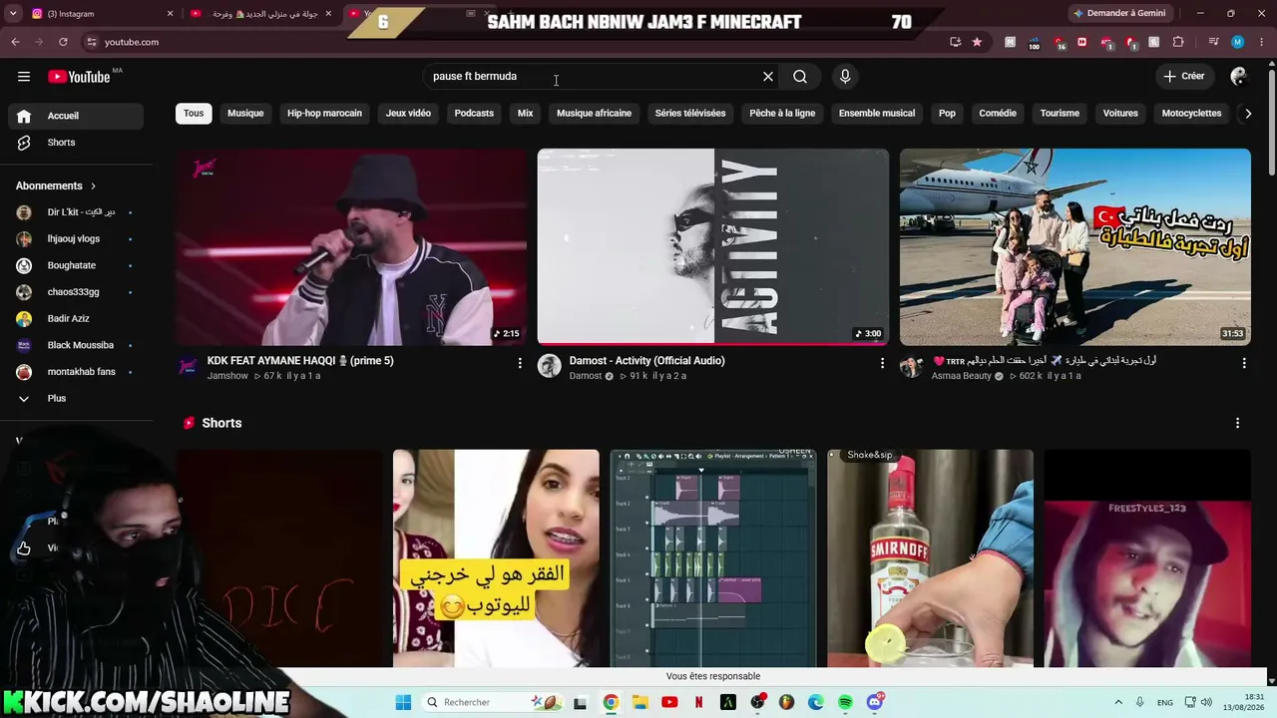Open options menu for KDK FEAT AYMANE HAQQI
The height and width of the screenshot is (718, 1277).
[x=520, y=363]
